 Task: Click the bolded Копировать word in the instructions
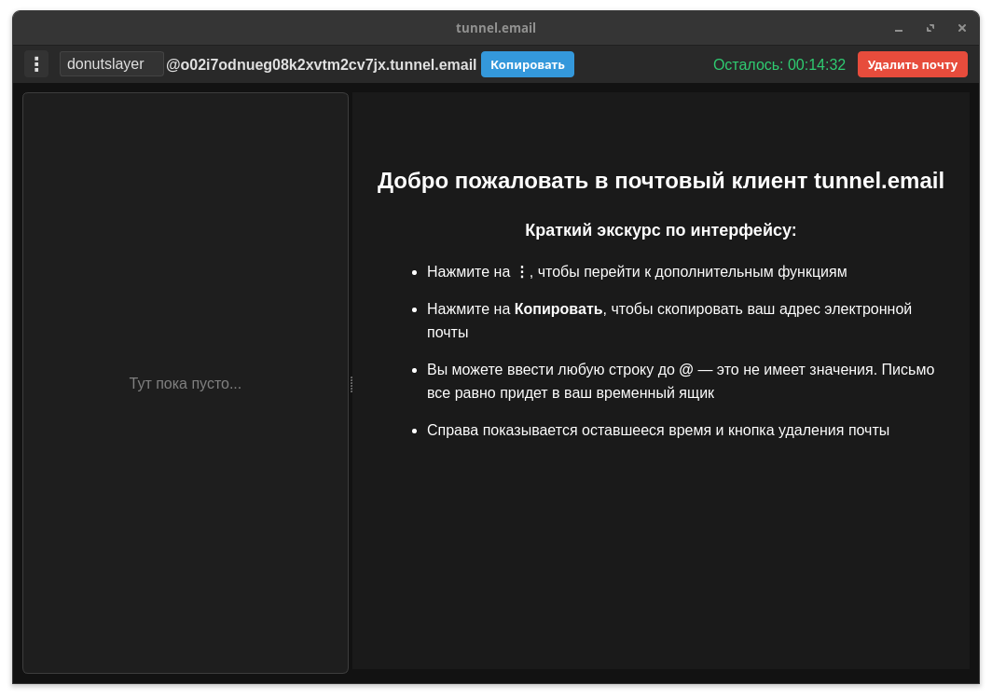[x=558, y=308]
